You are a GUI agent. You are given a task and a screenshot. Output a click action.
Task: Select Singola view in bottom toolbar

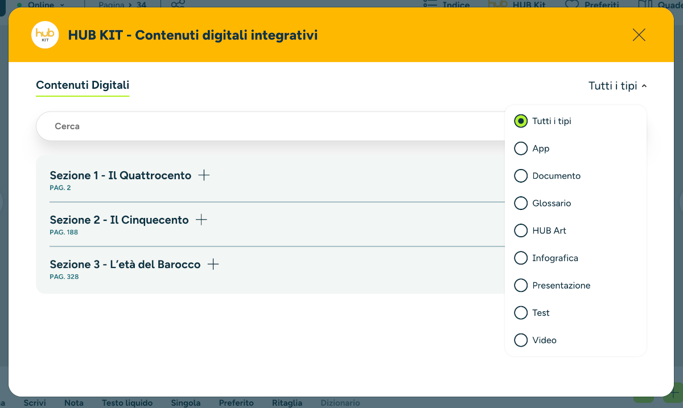click(x=186, y=402)
